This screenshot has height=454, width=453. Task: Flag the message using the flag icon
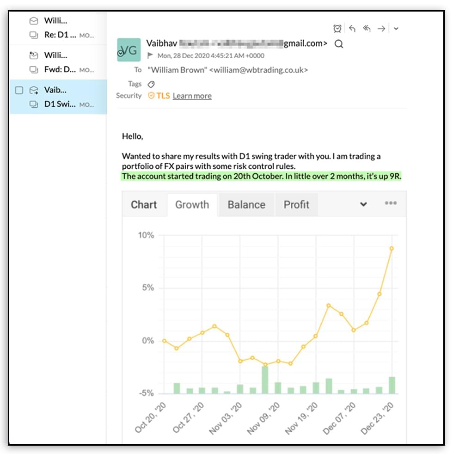(x=150, y=55)
